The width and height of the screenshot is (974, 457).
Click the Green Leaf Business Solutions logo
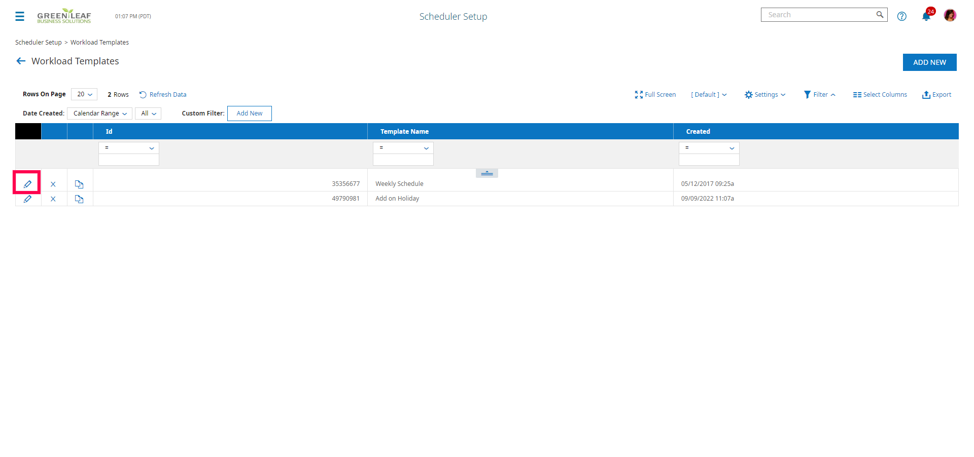coord(64,16)
